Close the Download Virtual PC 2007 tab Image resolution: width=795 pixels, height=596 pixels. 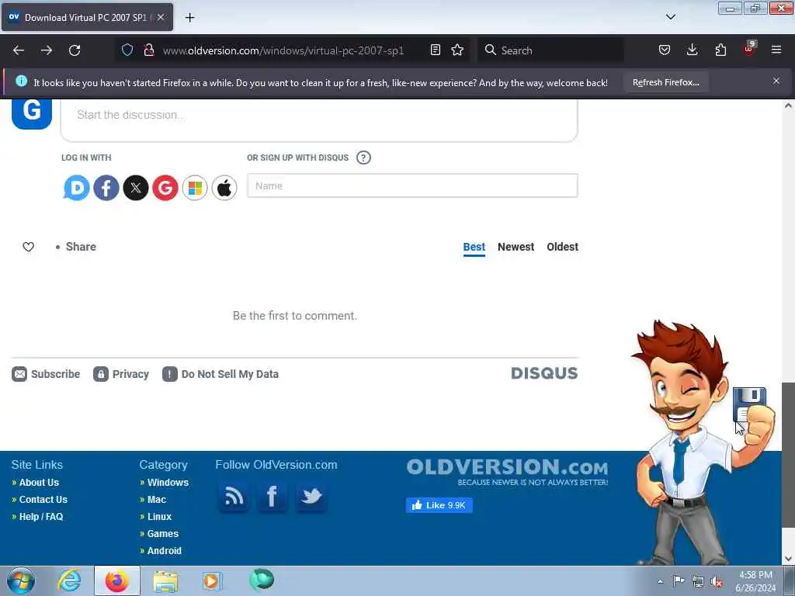(161, 17)
